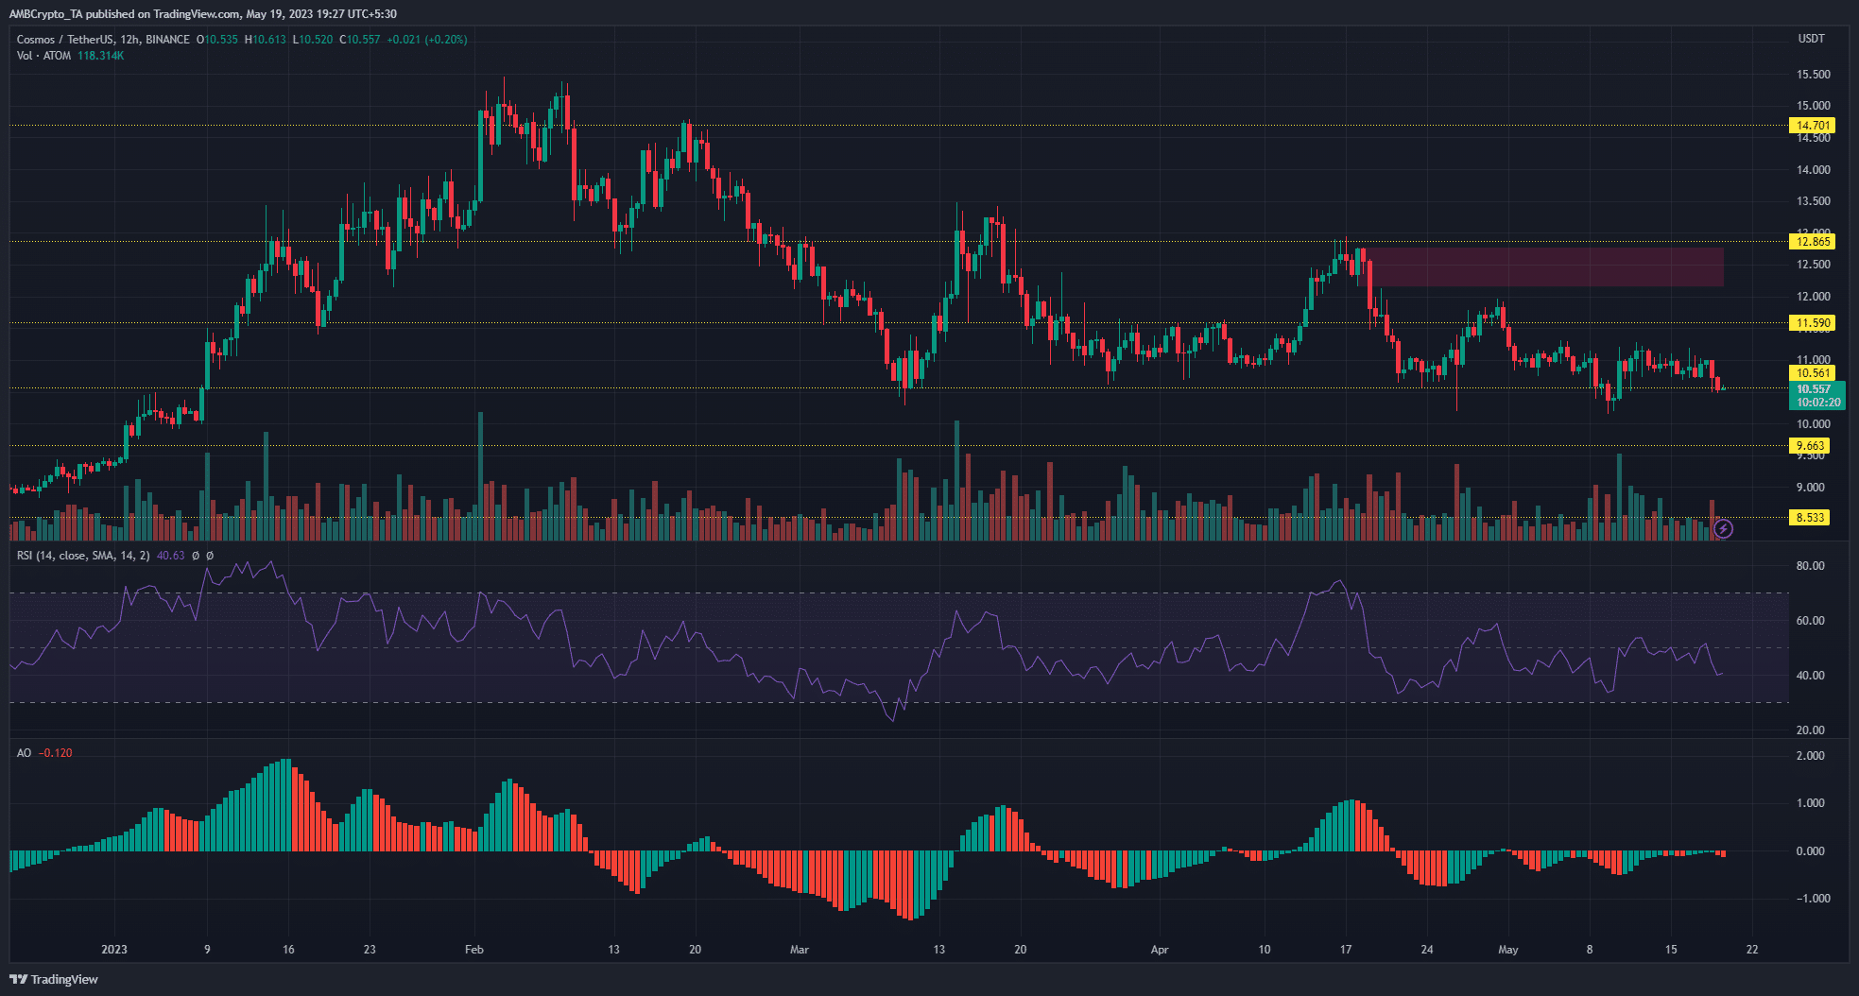Click the yellow 8.533 price label
1859x996 pixels.
[x=1810, y=518]
